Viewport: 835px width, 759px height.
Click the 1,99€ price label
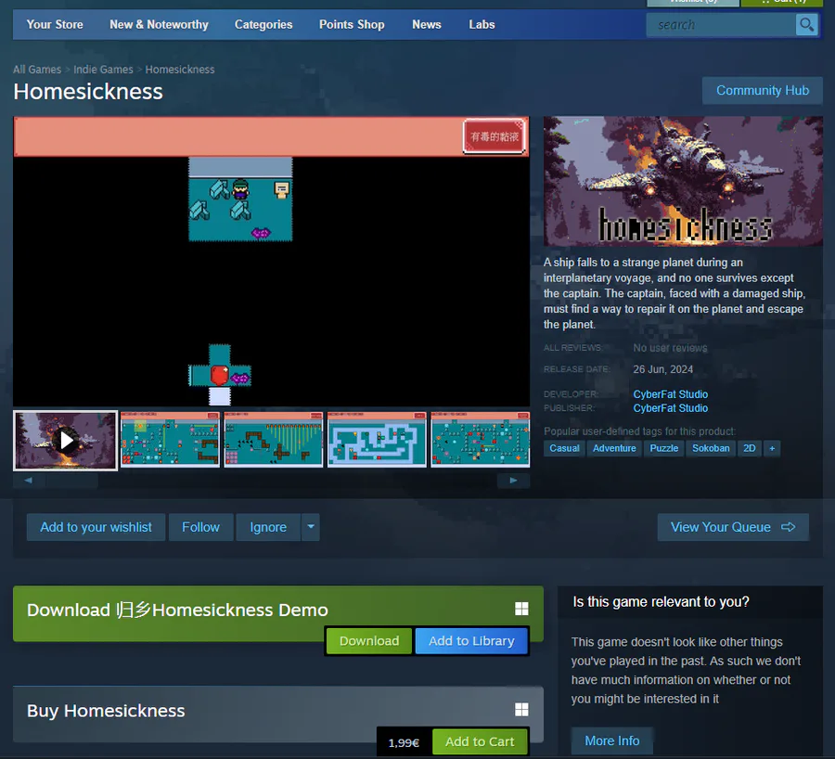coord(404,742)
